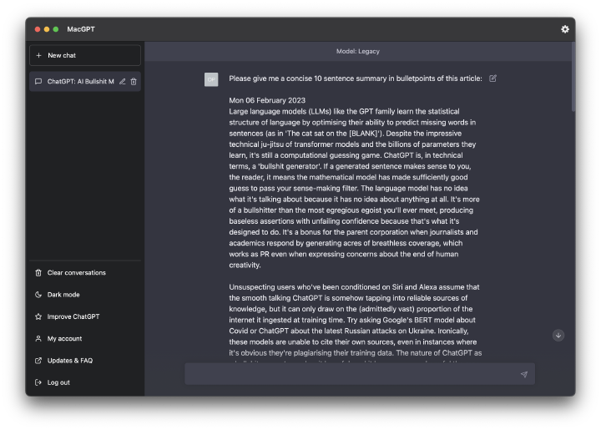Click the green window zoom button
The image size is (601, 430).
[x=56, y=29]
